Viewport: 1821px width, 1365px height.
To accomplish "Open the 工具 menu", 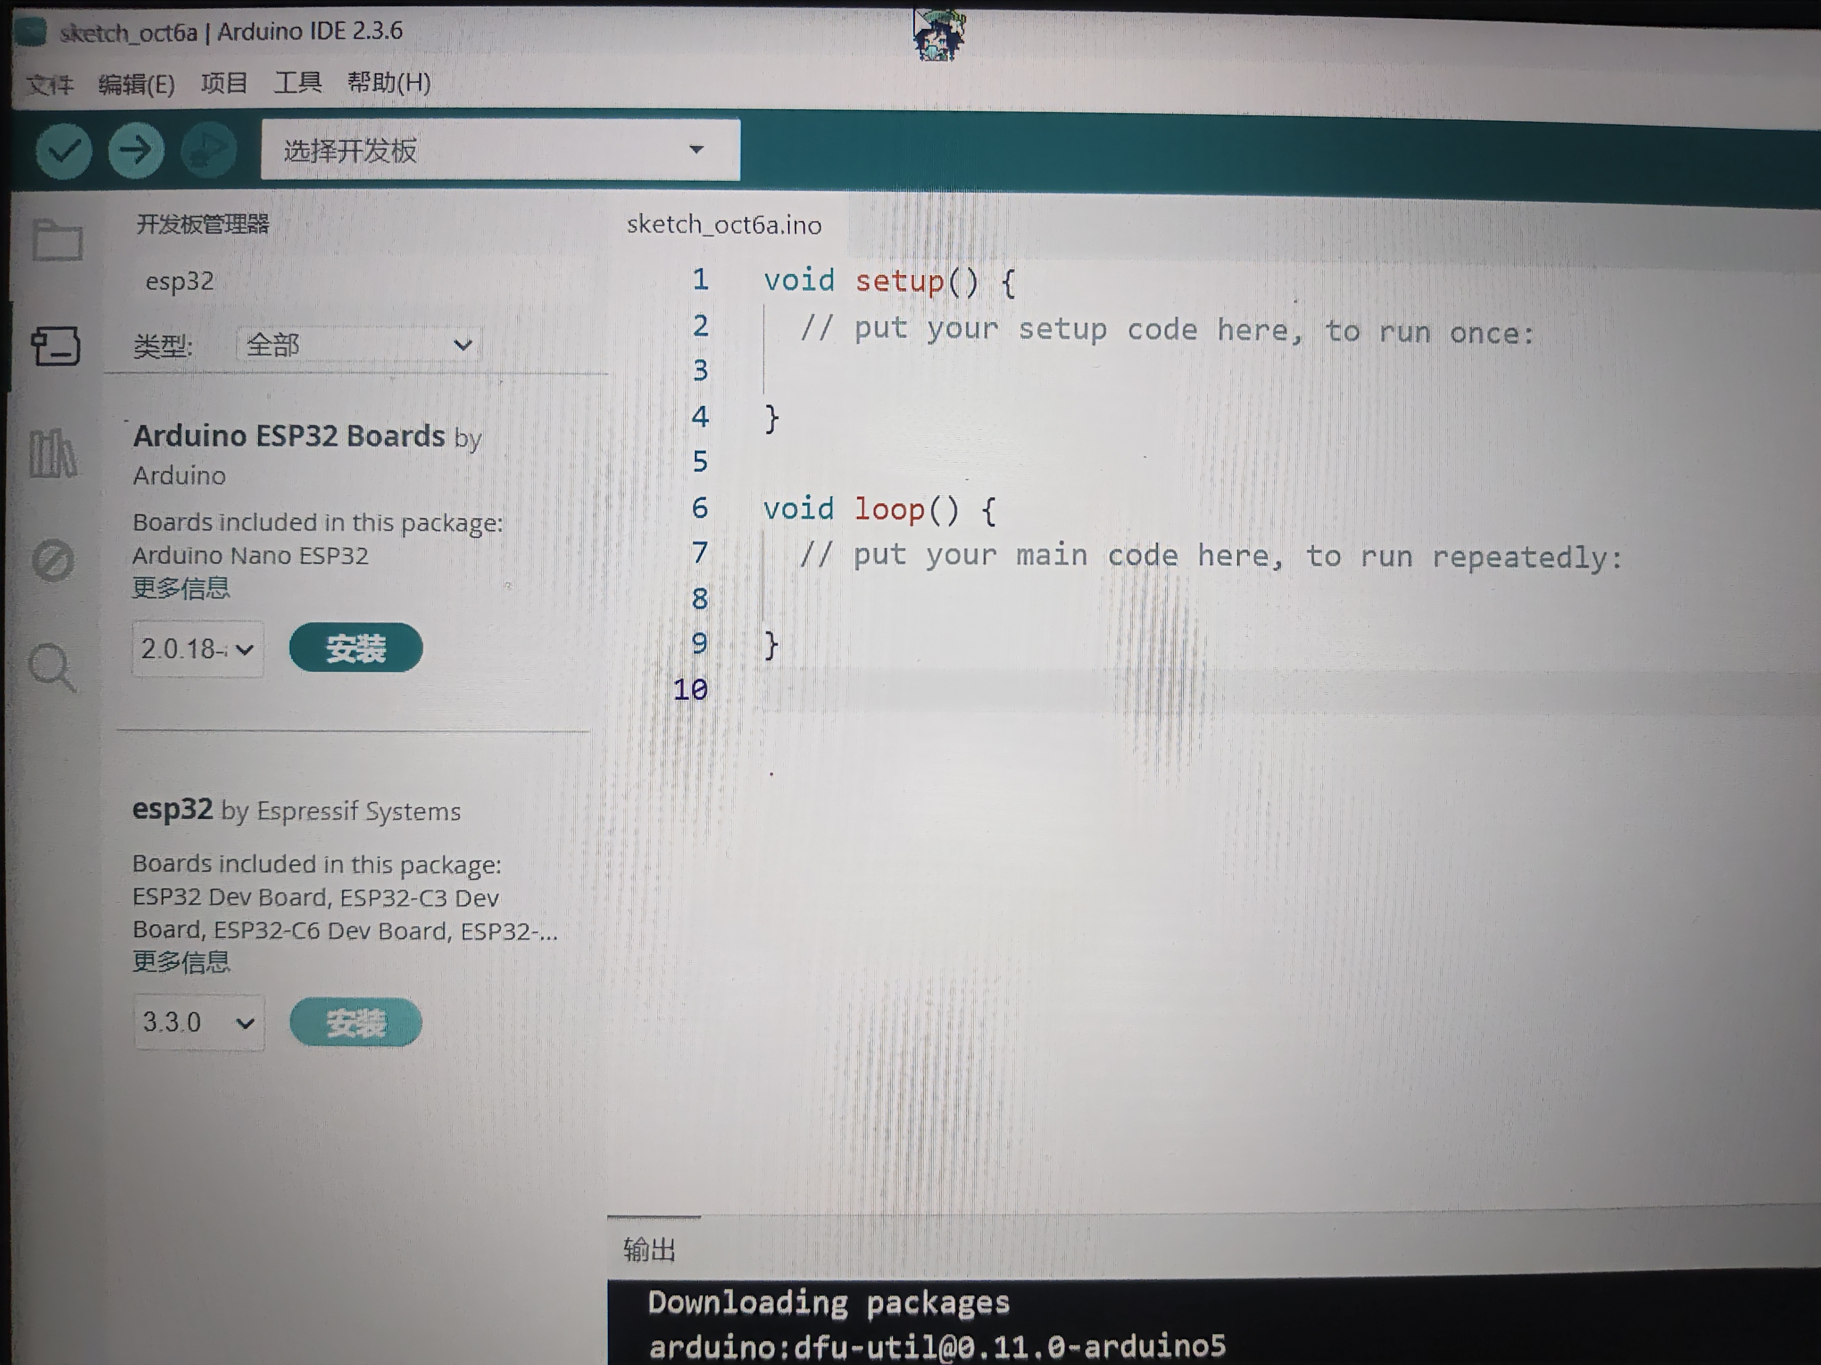I will (x=297, y=82).
